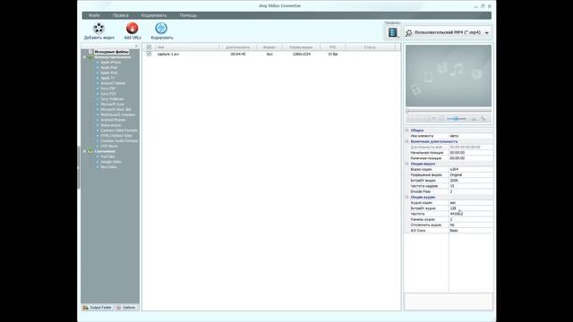This screenshot has width=573, height=322.
Task: Select Sony PS3 in sidebar tree
Action: click(108, 94)
